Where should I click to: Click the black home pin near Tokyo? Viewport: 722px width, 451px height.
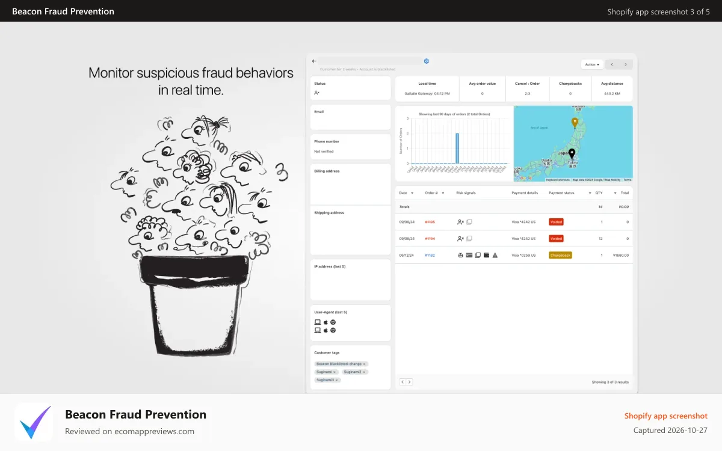click(x=572, y=153)
